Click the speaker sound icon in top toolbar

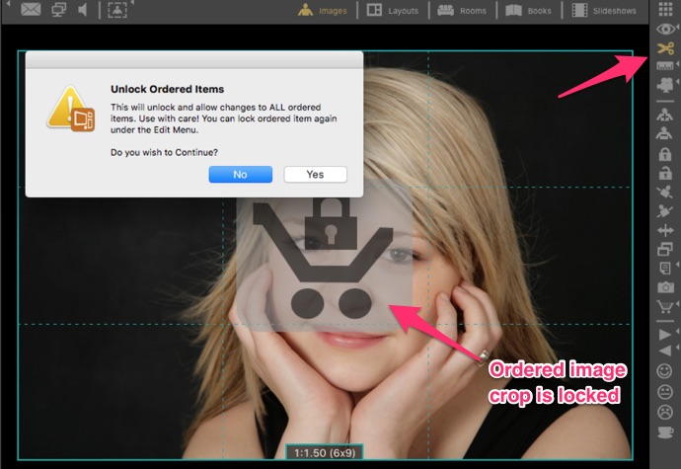coord(82,11)
